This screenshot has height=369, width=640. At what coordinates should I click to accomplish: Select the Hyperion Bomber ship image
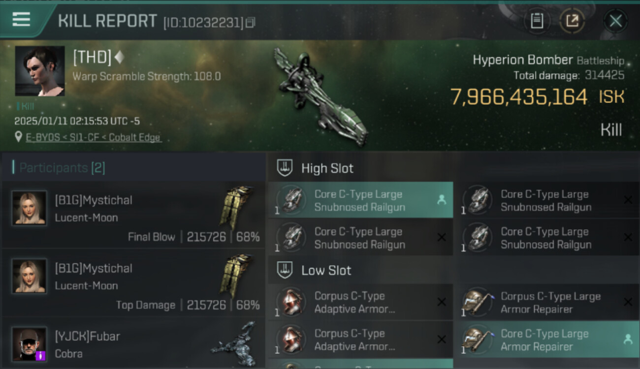(x=321, y=96)
